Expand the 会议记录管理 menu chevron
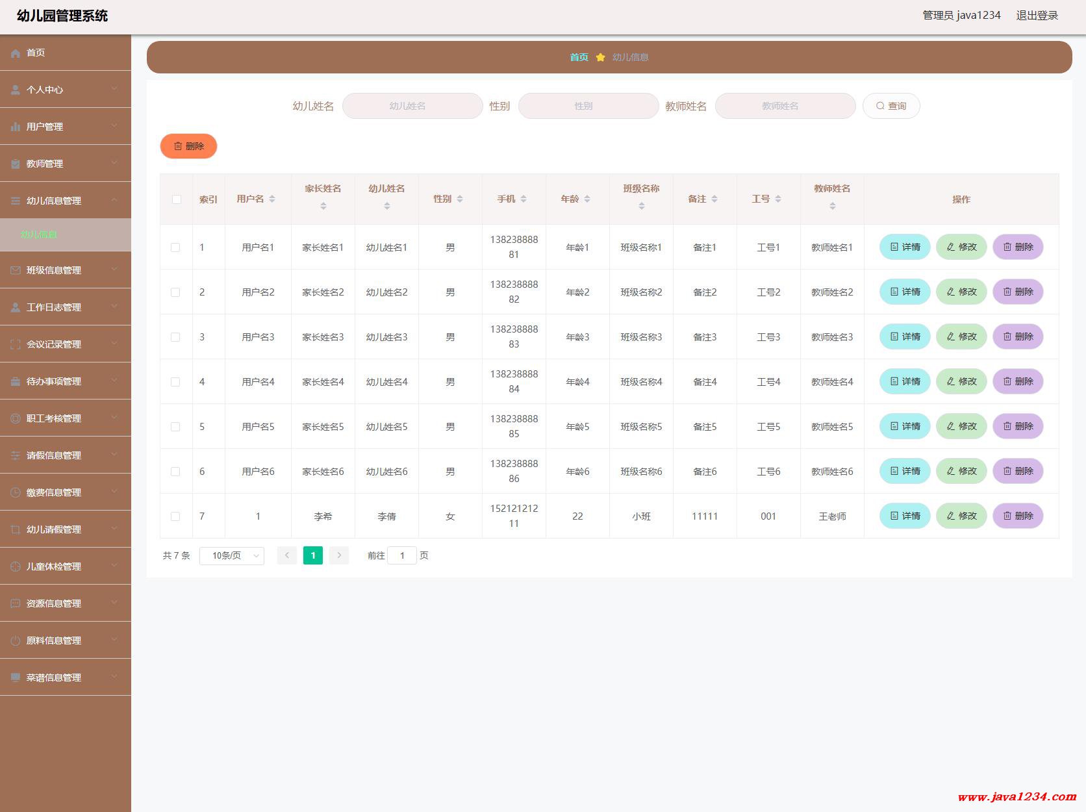 [114, 343]
